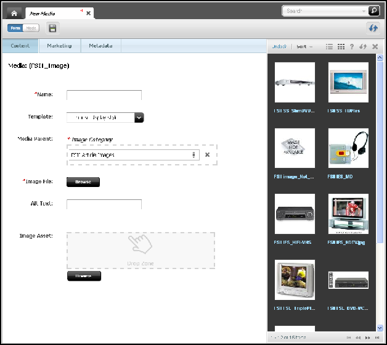Click the Undock link
Screen dimensions: 387x345
[x=279, y=46]
